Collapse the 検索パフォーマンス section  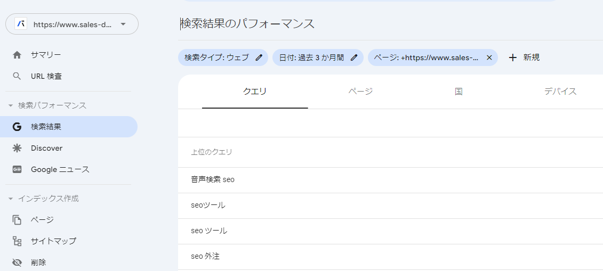10,105
